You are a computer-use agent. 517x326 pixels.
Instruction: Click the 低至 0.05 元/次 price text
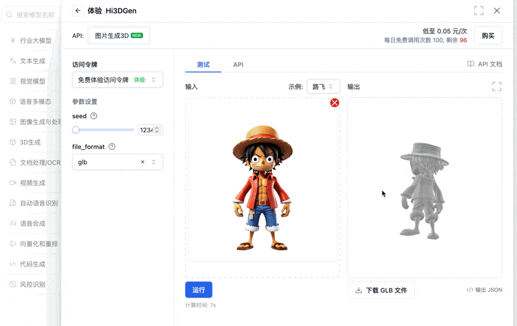click(x=445, y=31)
